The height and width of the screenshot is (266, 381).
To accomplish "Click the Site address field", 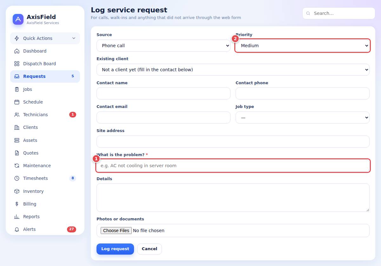I will 233,142.
